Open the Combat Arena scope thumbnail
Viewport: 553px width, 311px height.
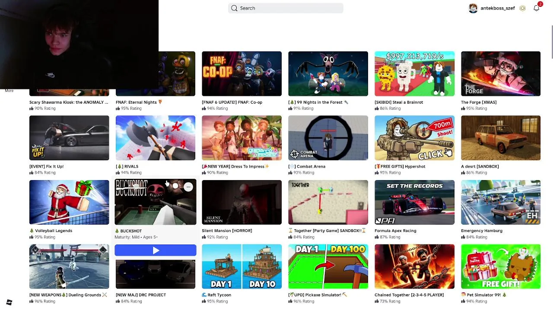[328, 138]
